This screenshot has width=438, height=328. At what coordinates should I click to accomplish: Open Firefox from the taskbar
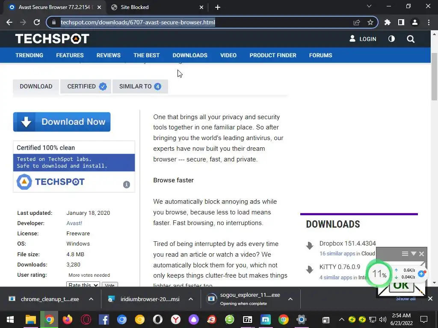tap(67, 319)
